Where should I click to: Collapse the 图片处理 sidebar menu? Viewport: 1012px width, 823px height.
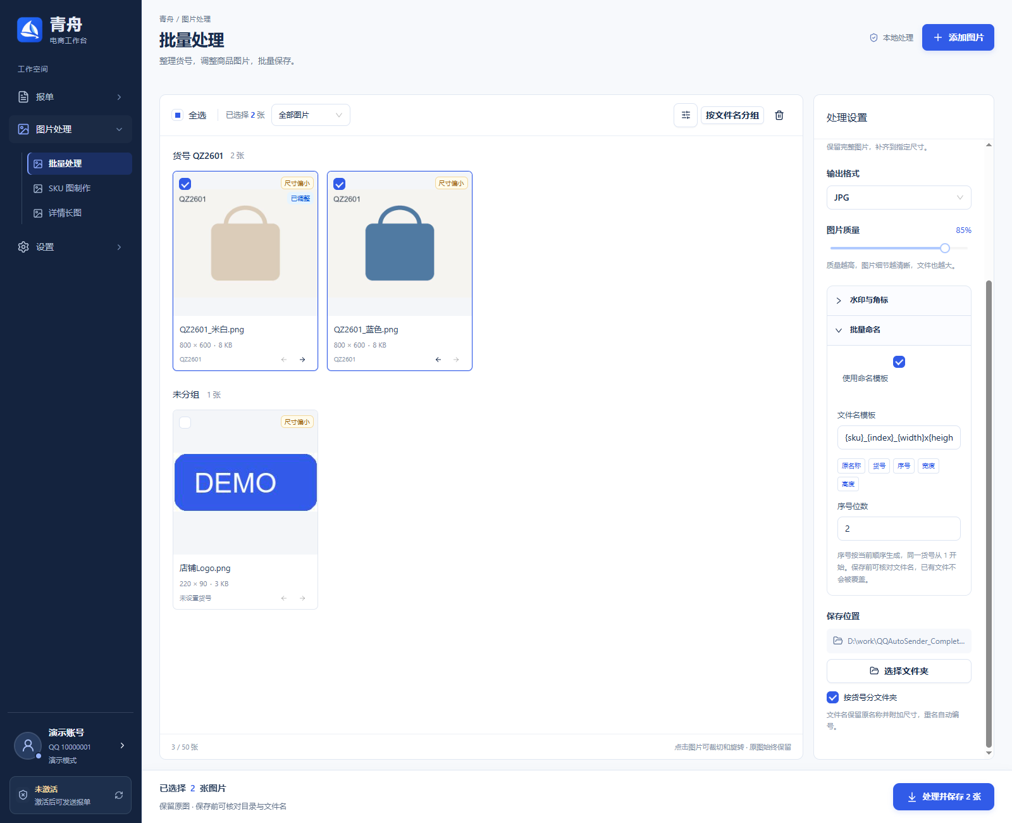pos(70,129)
